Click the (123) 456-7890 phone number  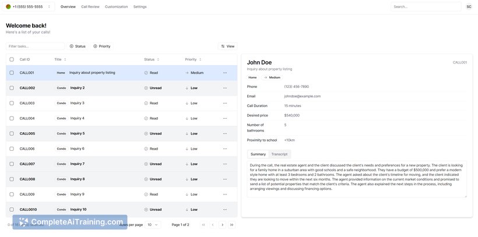pyautogui.click(x=297, y=87)
